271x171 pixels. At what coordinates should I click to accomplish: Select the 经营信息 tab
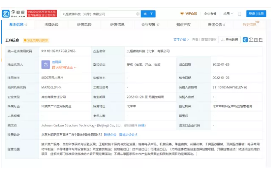point(117,25)
